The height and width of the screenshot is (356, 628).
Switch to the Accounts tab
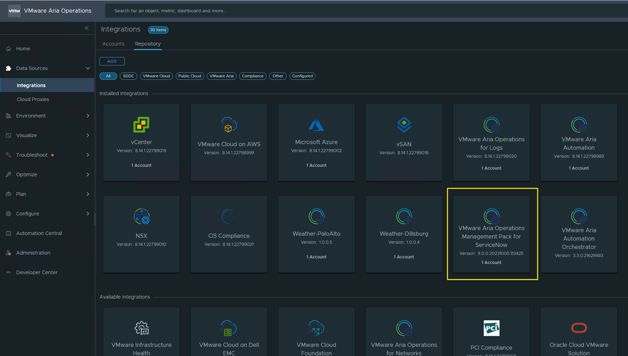(x=113, y=44)
